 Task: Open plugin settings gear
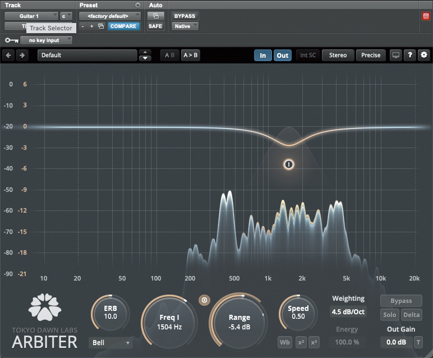(x=424, y=55)
